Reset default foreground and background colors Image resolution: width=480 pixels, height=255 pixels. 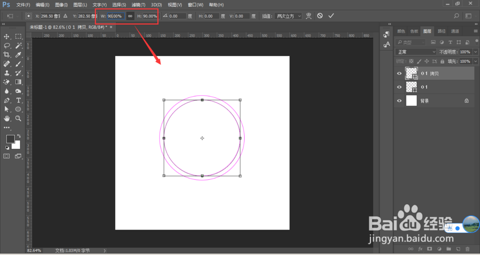pyautogui.click(x=7, y=148)
